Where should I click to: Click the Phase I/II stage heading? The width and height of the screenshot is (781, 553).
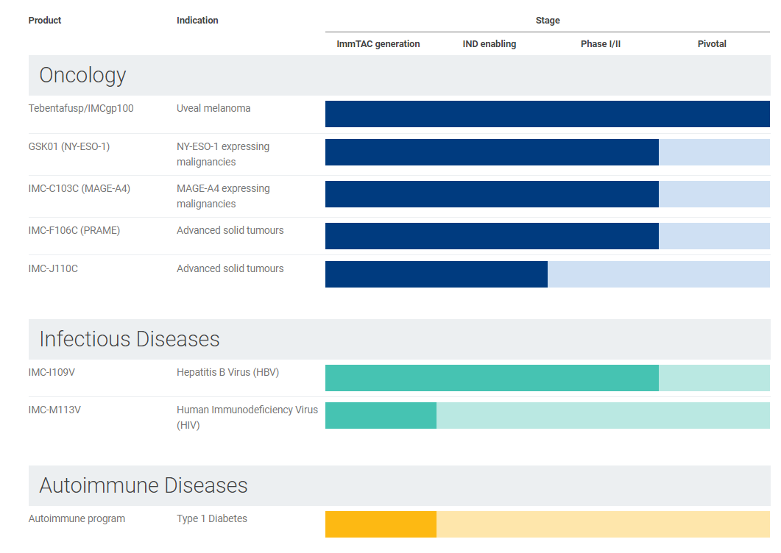(x=600, y=44)
